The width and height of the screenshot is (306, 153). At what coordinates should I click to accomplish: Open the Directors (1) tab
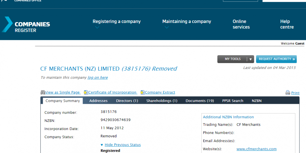127,101
